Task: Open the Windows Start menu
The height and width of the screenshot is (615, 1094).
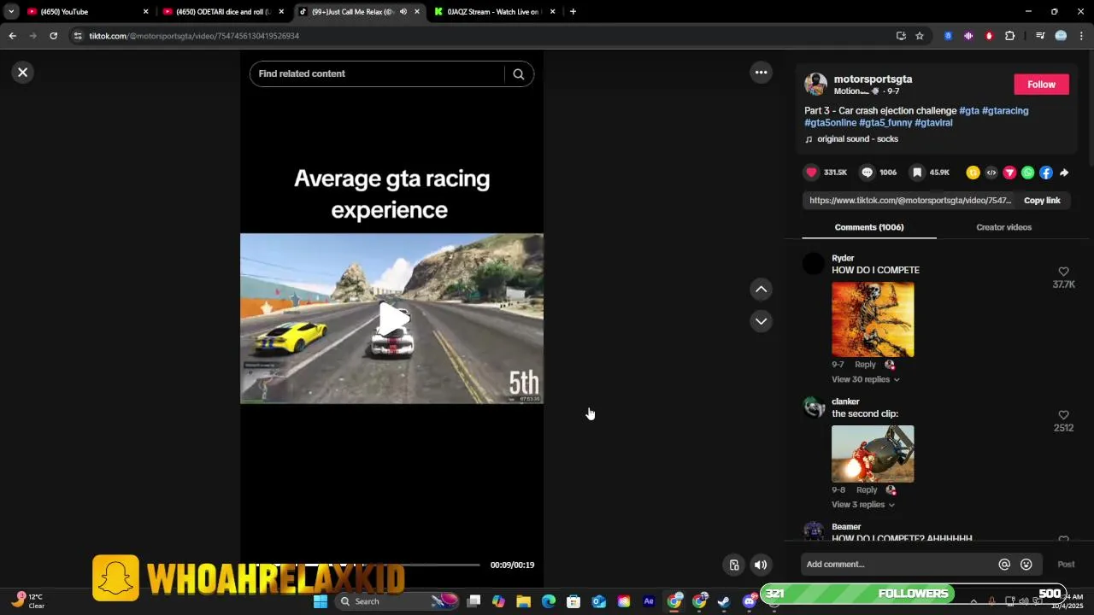Action: [321, 601]
